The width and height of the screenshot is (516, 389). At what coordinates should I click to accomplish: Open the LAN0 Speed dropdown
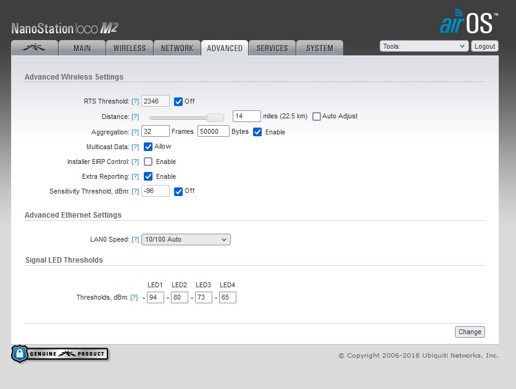186,240
